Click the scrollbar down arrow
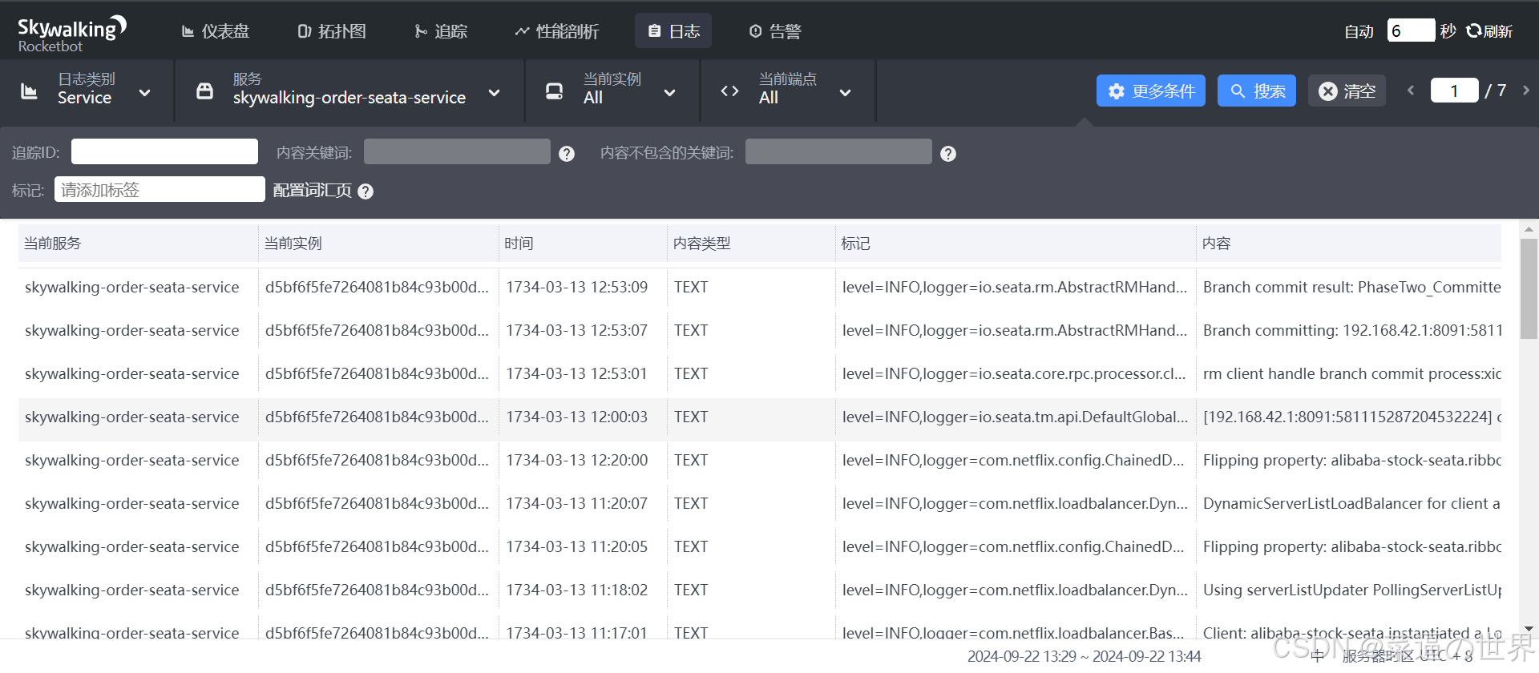The height and width of the screenshot is (673, 1539). (x=1529, y=630)
